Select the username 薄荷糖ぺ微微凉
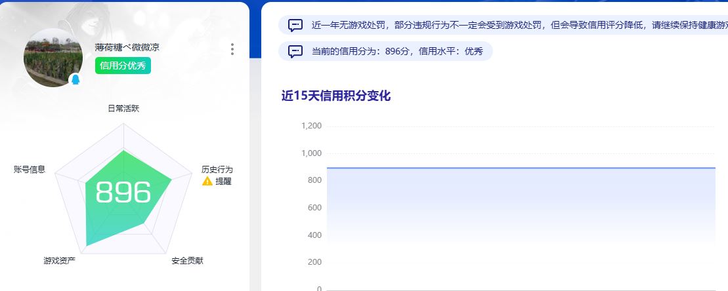728x291 pixels. (127, 47)
